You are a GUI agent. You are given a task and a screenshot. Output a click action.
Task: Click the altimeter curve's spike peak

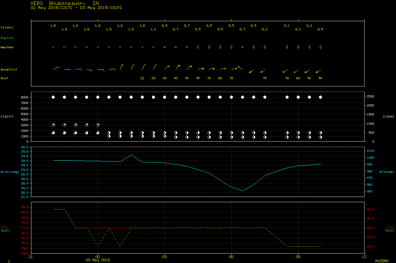[131, 155]
